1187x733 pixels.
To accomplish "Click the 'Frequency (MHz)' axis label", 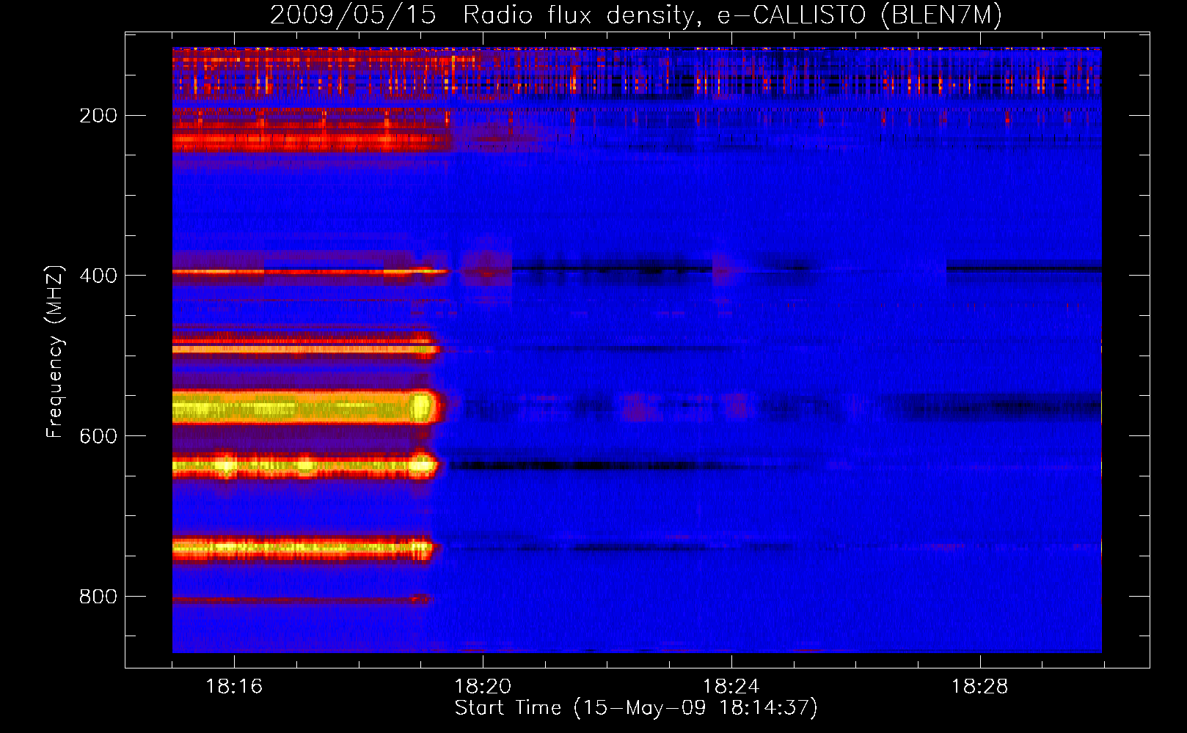I will click(x=55, y=351).
